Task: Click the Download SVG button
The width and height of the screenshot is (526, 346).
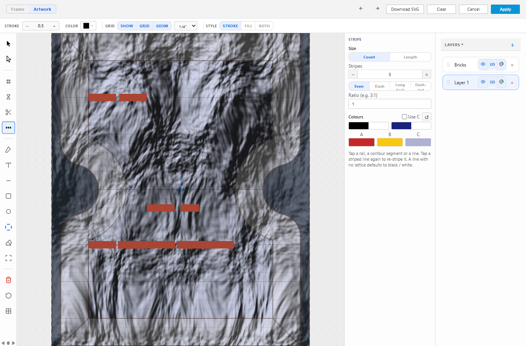Action: [x=405, y=9]
